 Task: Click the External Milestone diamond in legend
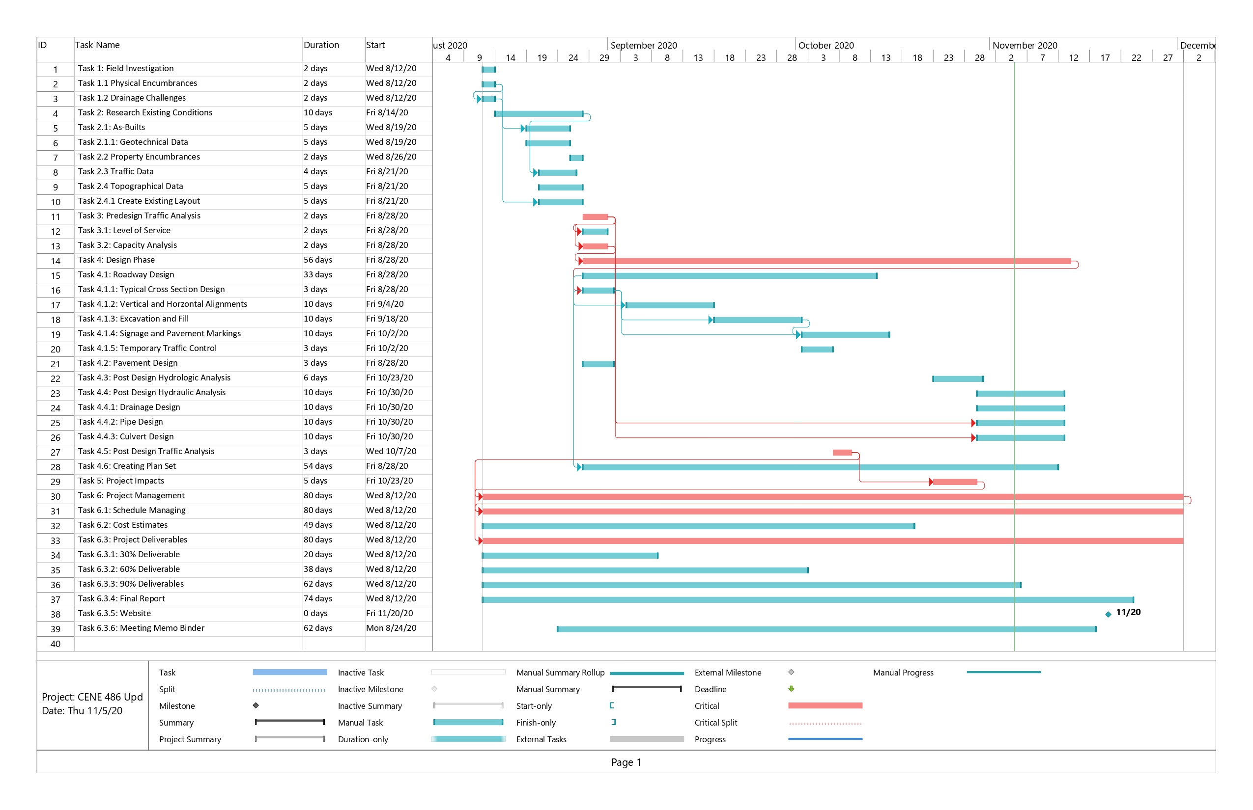pyautogui.click(x=791, y=672)
